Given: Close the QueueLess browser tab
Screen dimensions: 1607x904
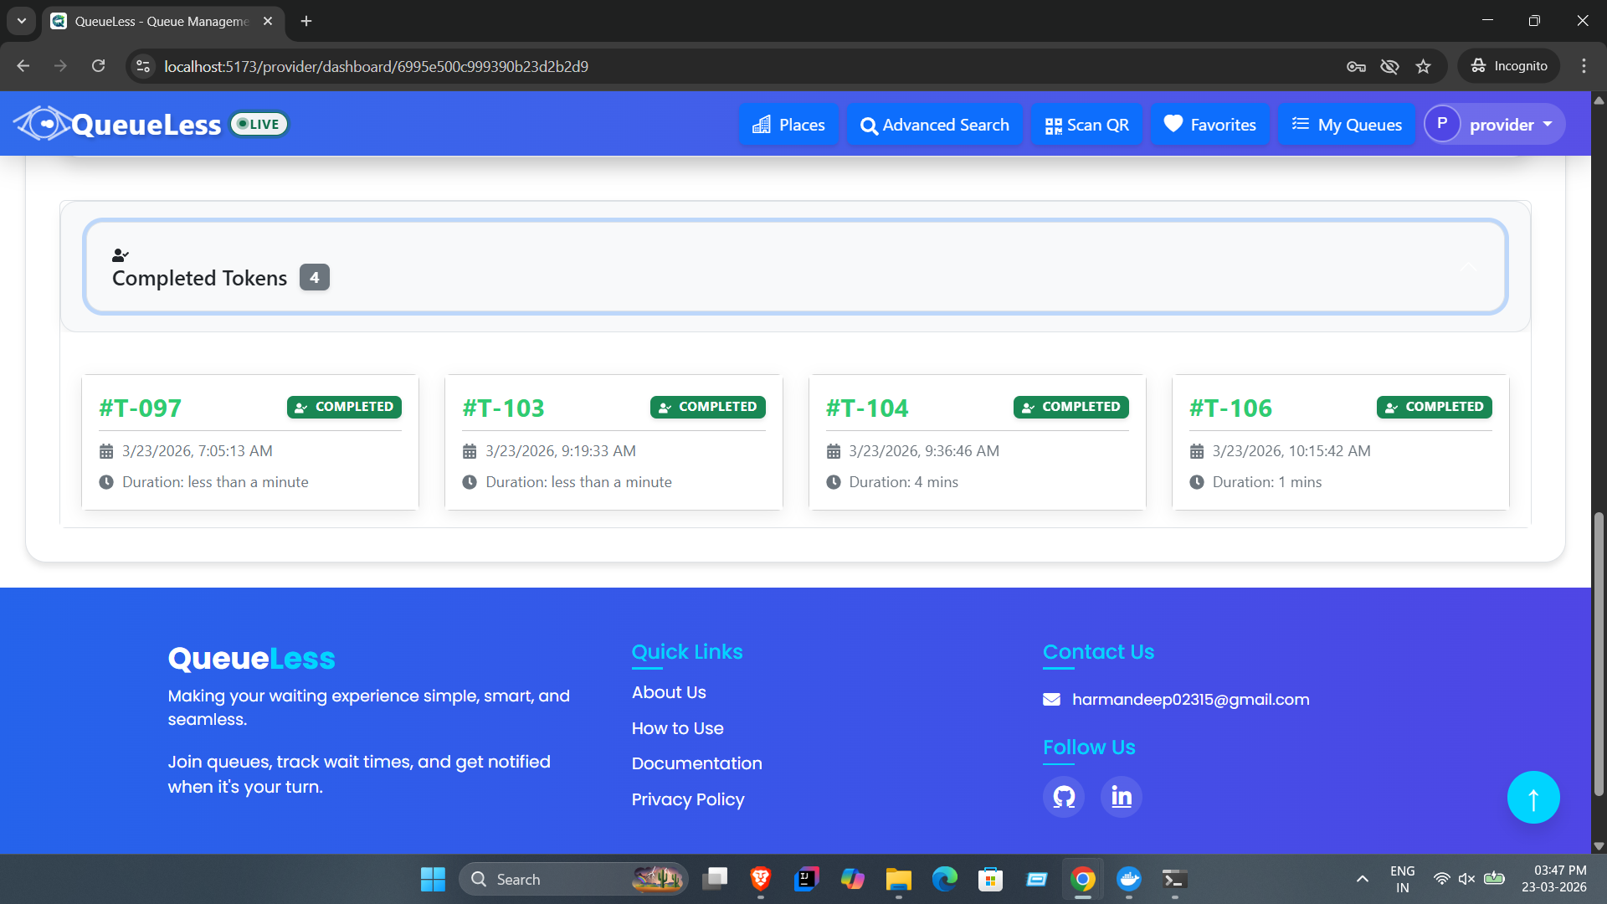Looking at the screenshot, I should point(268,21).
